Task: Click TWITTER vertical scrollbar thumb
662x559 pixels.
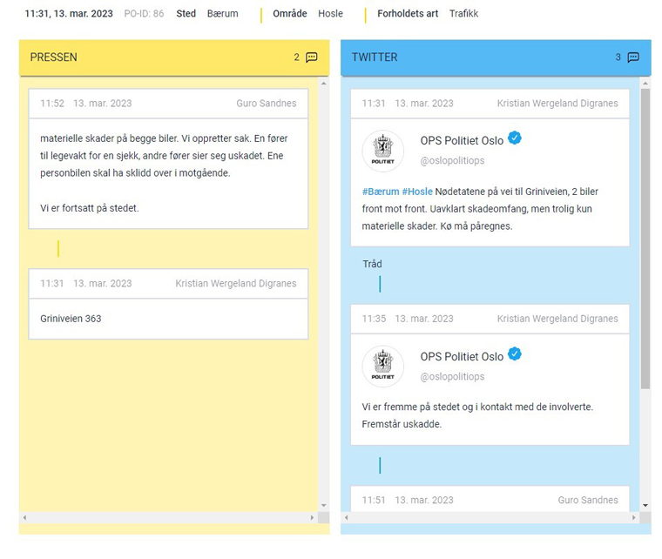Action: (645, 239)
